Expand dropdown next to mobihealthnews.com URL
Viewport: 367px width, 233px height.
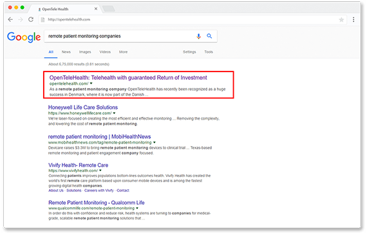tap(155, 142)
